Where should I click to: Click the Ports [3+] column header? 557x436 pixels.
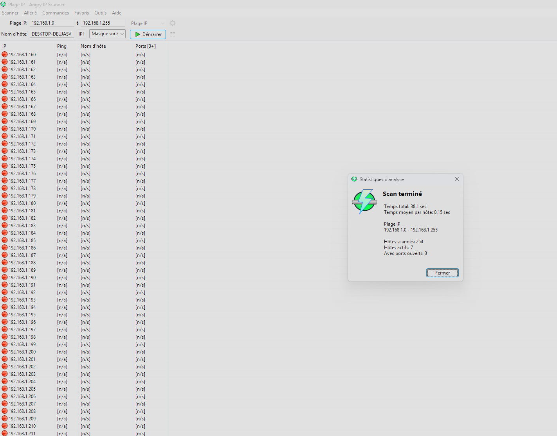pos(146,46)
